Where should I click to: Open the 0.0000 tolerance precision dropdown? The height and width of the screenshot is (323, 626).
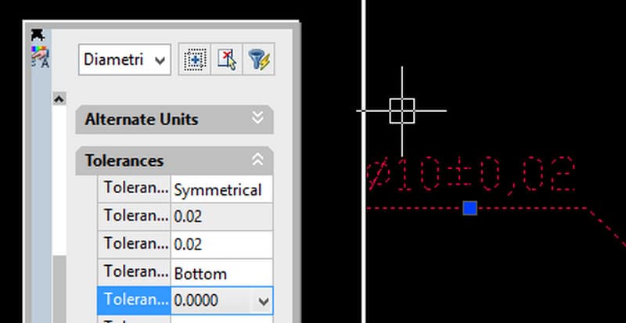[x=263, y=301]
